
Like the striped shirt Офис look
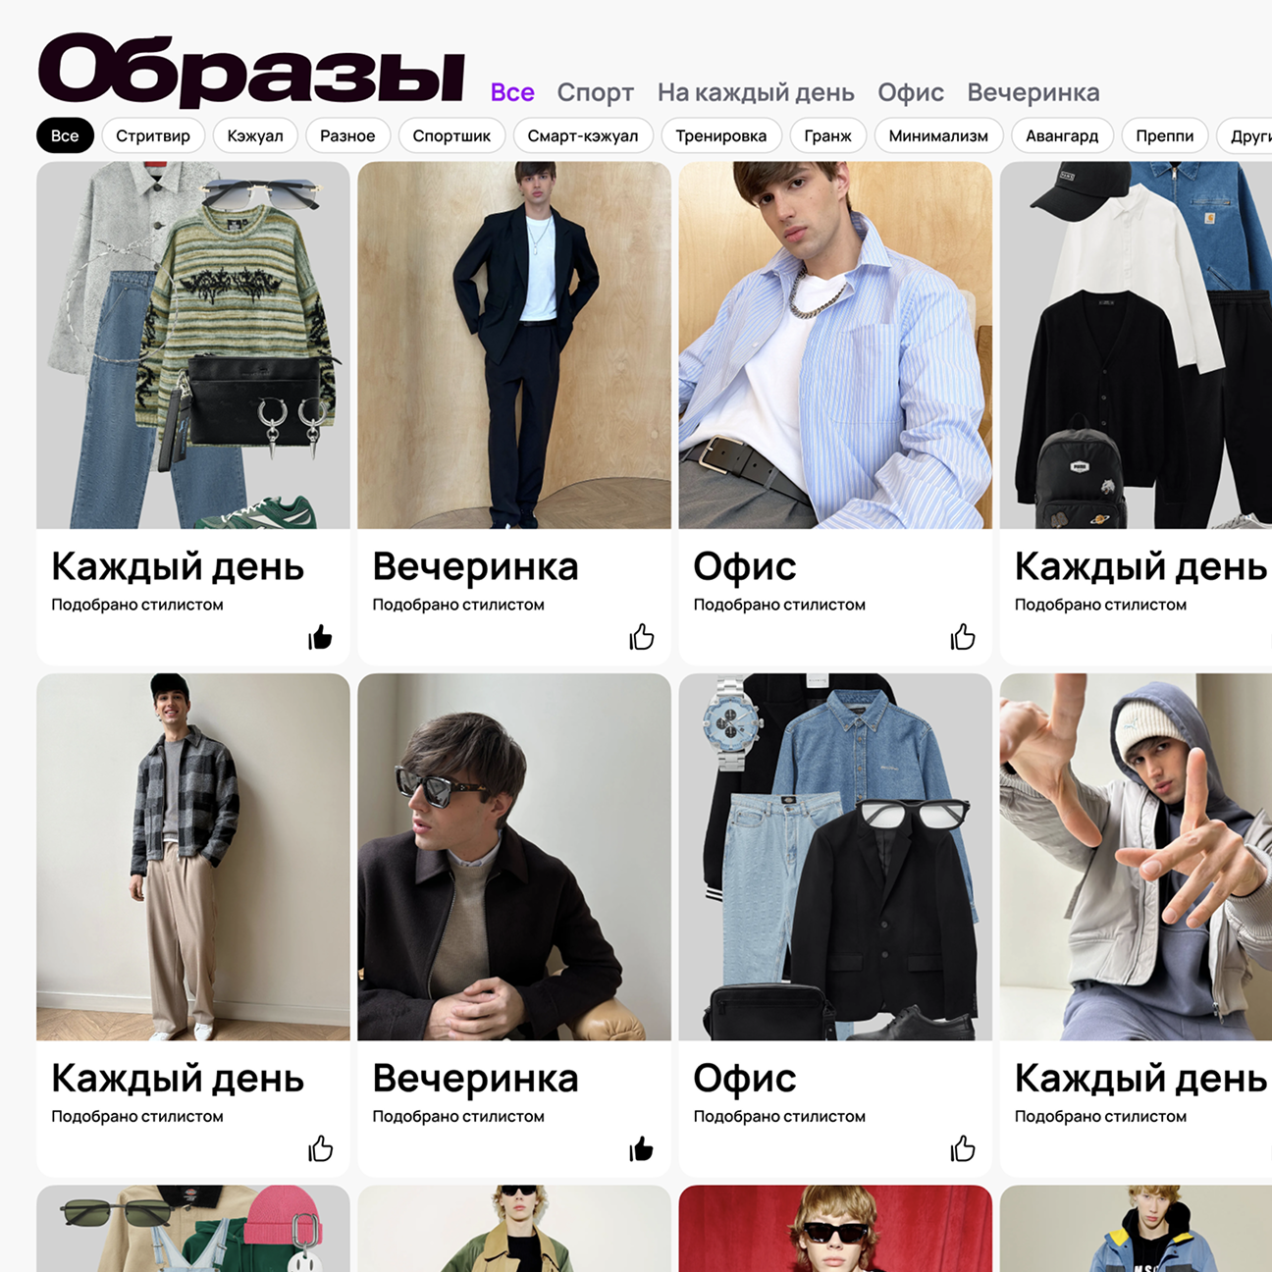(x=963, y=638)
